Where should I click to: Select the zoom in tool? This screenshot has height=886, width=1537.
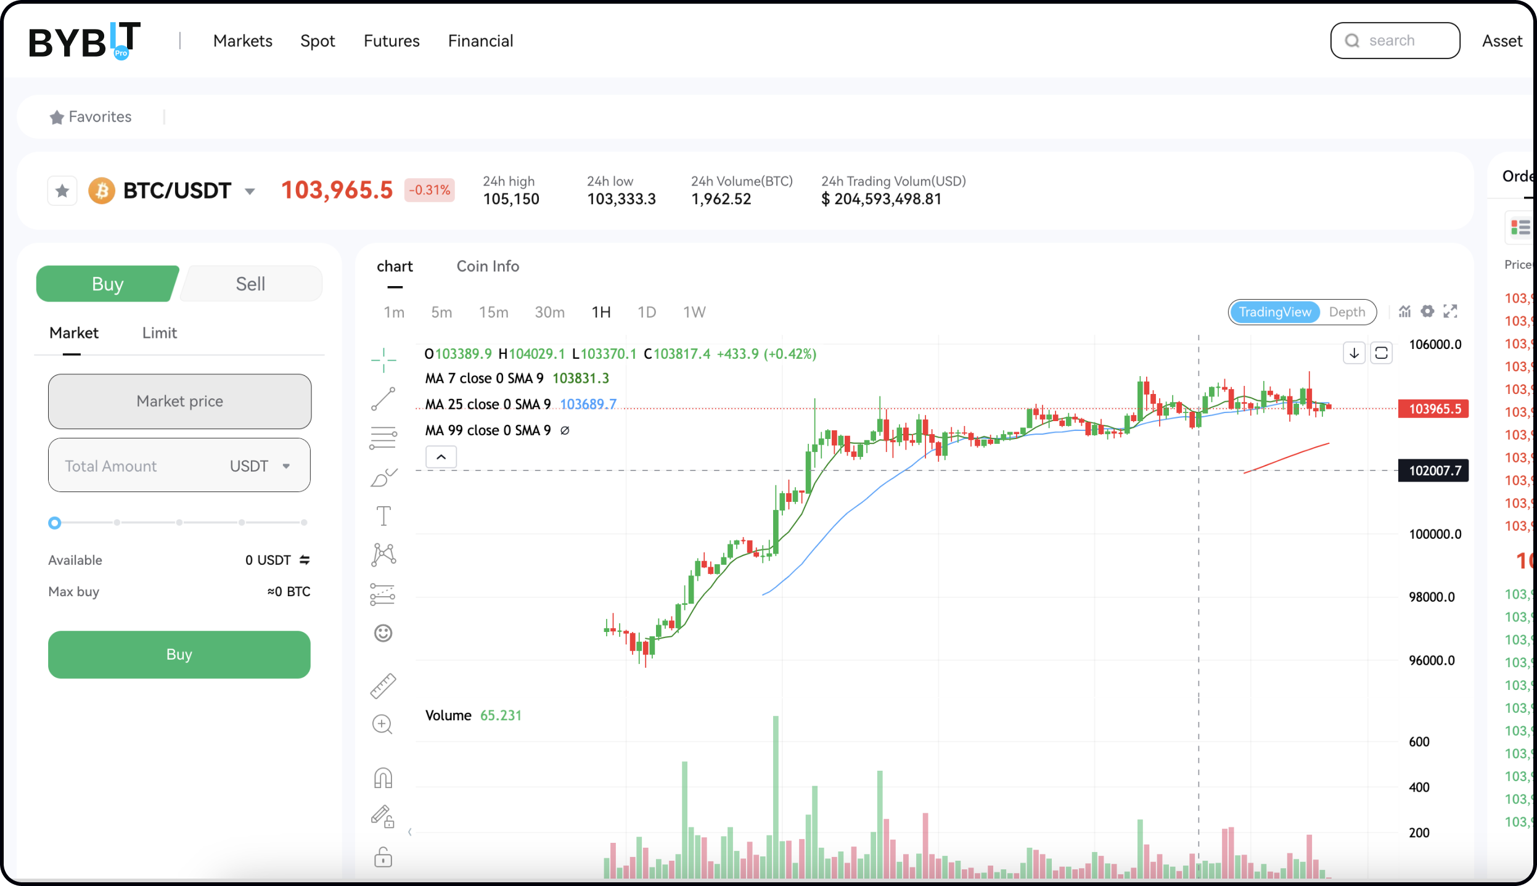tap(383, 724)
